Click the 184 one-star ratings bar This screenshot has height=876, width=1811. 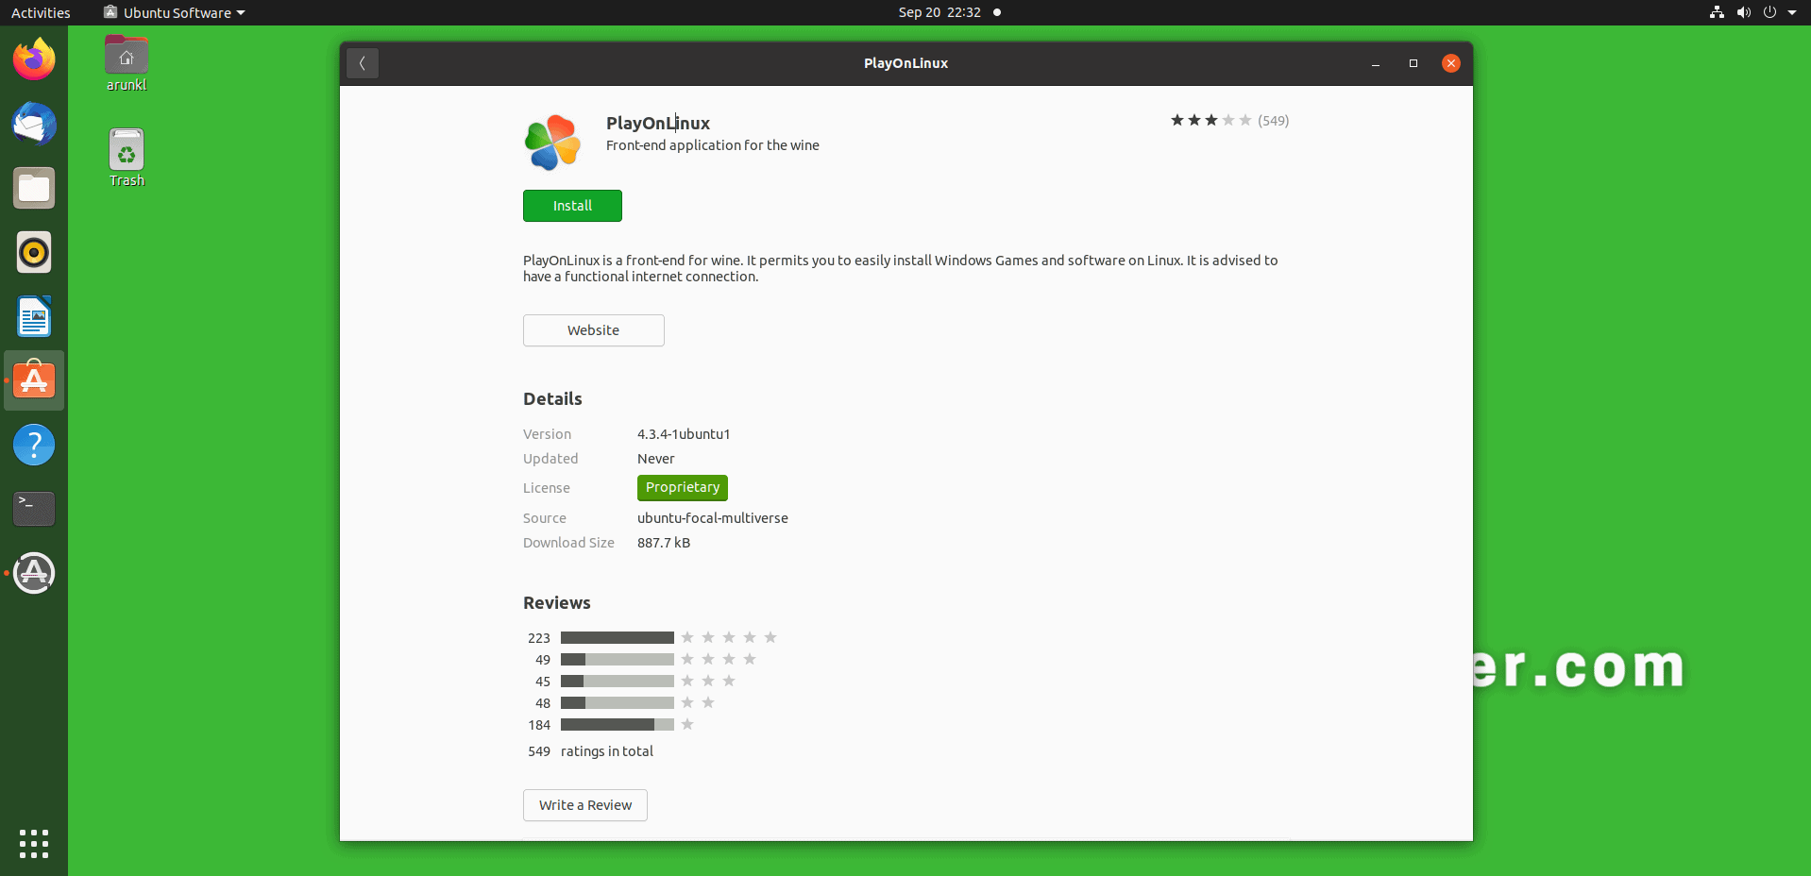pyautogui.click(x=618, y=725)
